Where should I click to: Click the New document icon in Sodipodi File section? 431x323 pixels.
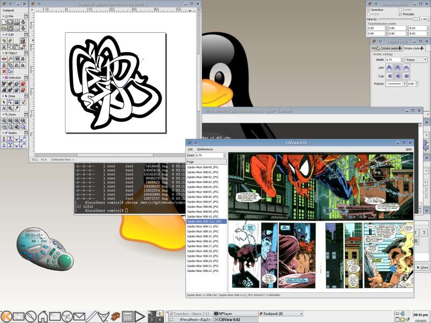click(4, 22)
